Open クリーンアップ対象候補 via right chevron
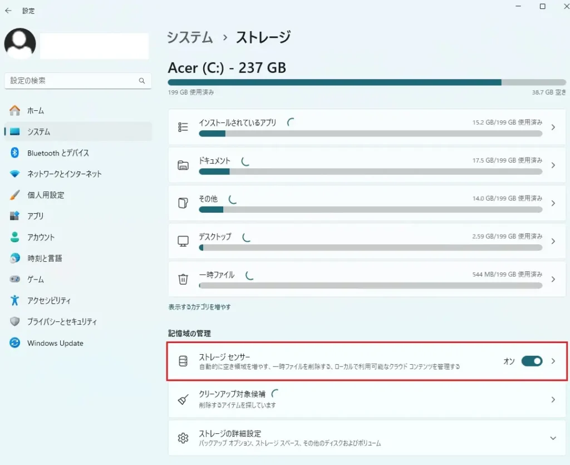Viewport: 570px width, 465px height. pos(553,399)
